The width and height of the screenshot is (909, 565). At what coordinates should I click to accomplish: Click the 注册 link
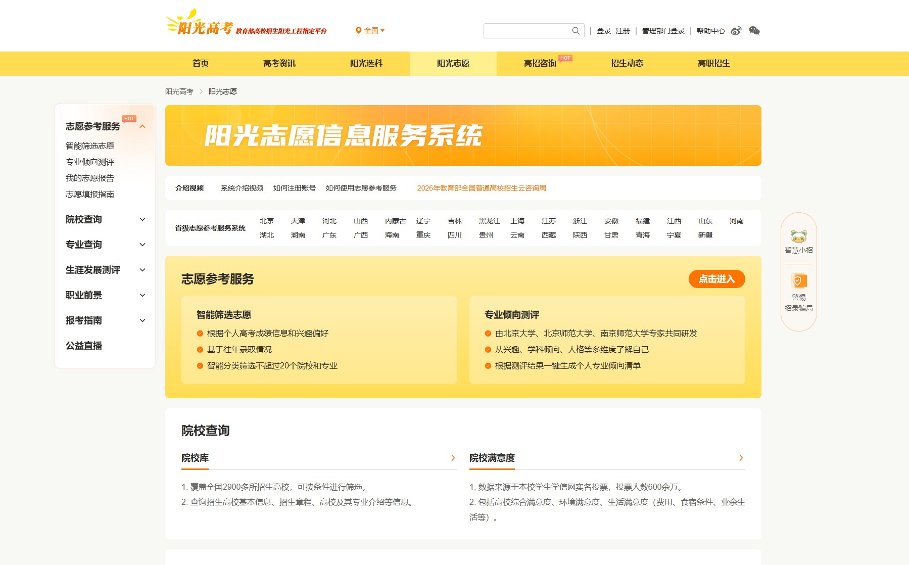pos(623,31)
